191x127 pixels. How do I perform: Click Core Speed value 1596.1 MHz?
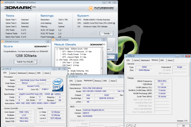point(24,112)
